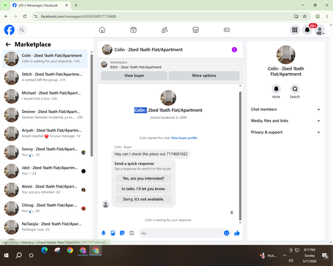Open Windows taskbar search
The height and width of the screenshot is (266, 333).
(19, 255)
